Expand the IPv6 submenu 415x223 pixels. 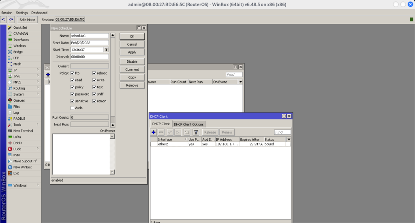(x=38, y=76)
